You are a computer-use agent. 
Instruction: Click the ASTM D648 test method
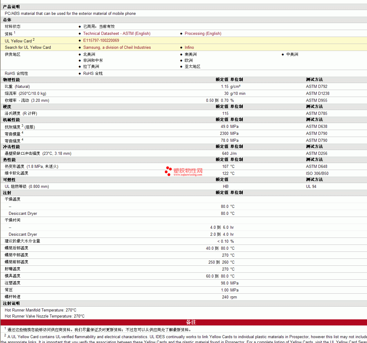pyautogui.click(x=317, y=167)
